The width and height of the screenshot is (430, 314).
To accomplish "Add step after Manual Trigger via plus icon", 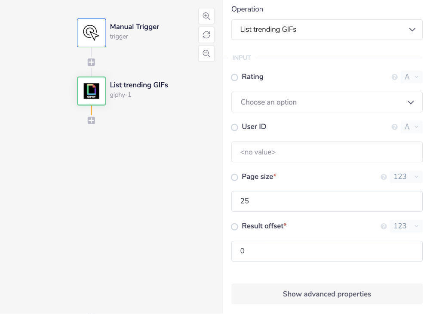I will [91, 62].
